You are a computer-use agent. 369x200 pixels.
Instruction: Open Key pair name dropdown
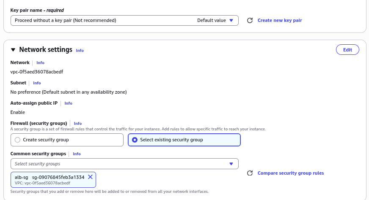(x=124, y=20)
